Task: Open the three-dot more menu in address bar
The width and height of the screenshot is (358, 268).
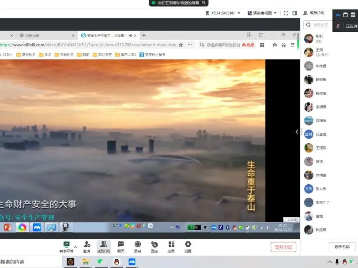Action: pos(190,45)
